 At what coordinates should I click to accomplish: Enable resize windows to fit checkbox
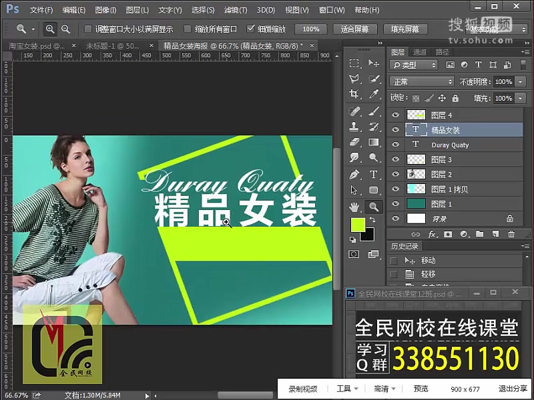88,29
